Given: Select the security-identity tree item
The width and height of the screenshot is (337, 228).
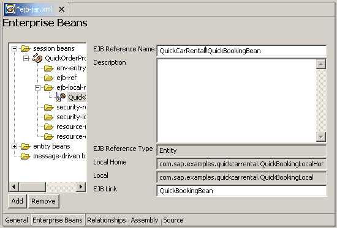Looking at the screenshot, I should tap(71, 117).
